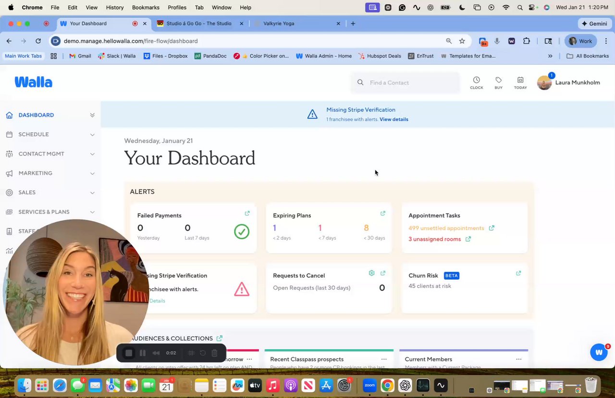Open Churn Risk external link icon

[518, 273]
